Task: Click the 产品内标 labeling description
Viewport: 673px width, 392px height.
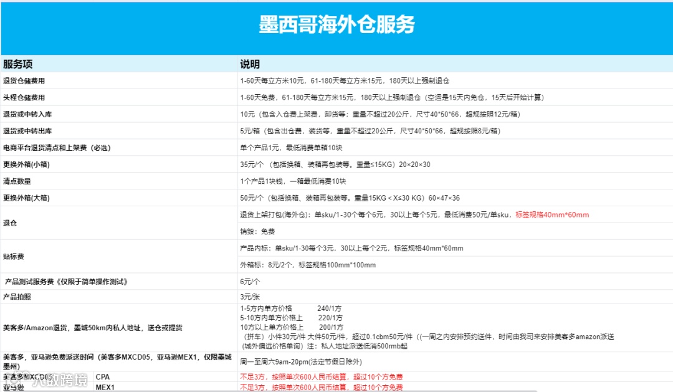Action: [x=351, y=248]
